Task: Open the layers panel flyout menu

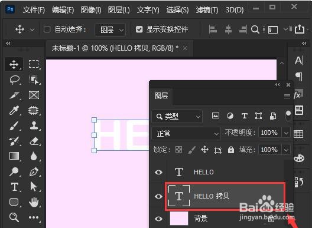Action: click(287, 96)
